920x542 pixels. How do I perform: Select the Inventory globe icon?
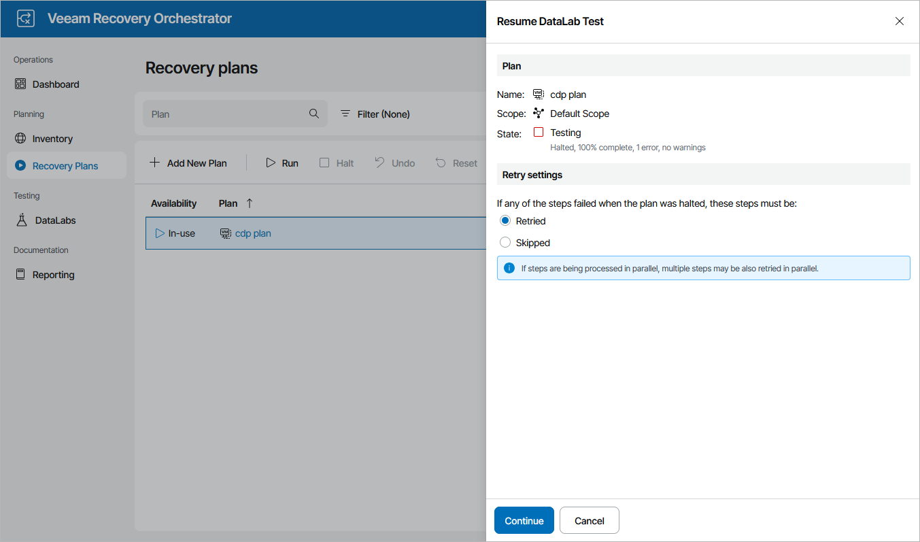point(21,138)
